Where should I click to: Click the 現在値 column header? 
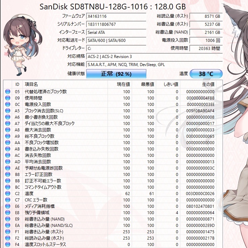pyautogui.click(x=120, y=84)
